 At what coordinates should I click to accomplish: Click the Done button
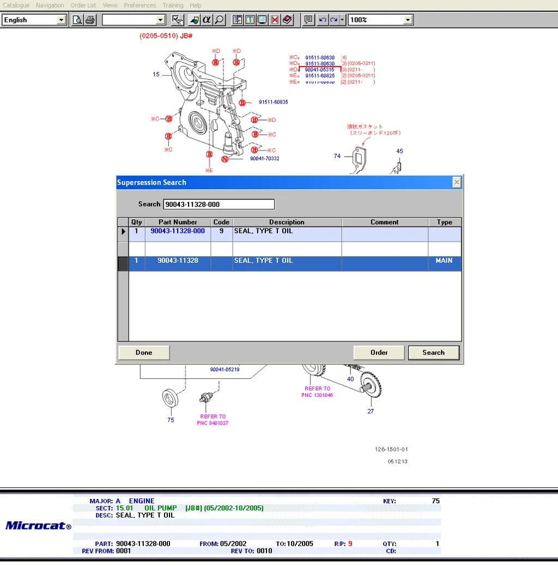144,353
